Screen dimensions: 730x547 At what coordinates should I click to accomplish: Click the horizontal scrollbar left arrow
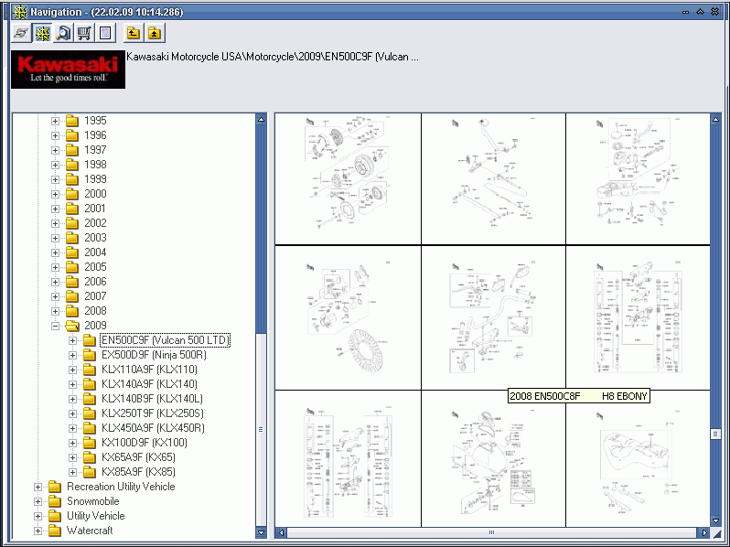pyautogui.click(x=281, y=532)
